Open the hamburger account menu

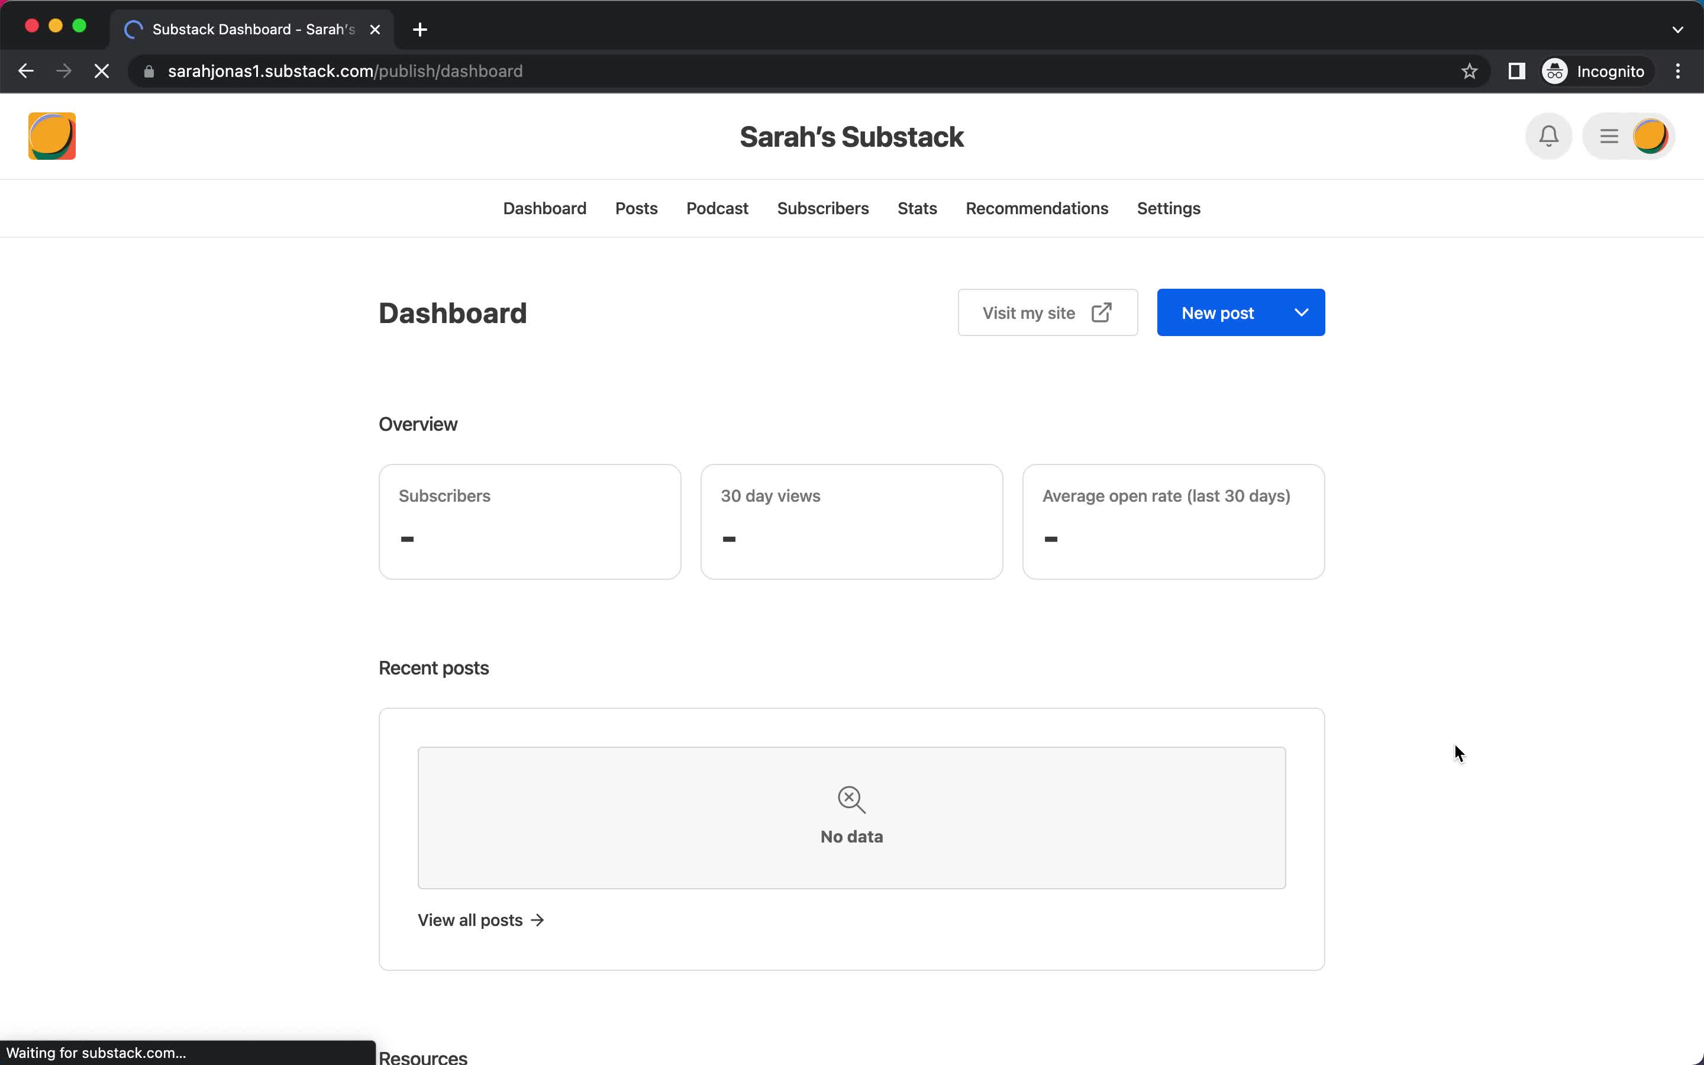point(1609,136)
